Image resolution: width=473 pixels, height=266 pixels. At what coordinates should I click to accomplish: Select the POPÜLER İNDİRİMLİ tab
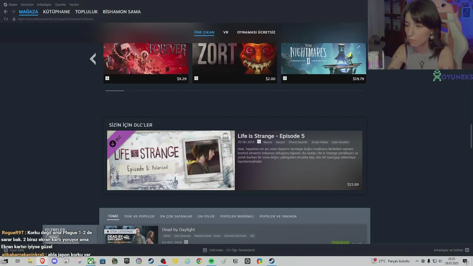(x=237, y=216)
